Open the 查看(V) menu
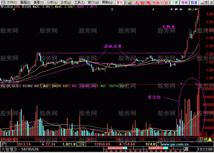Screen dimensions: 214x153 pyautogui.click(x=39, y=2)
